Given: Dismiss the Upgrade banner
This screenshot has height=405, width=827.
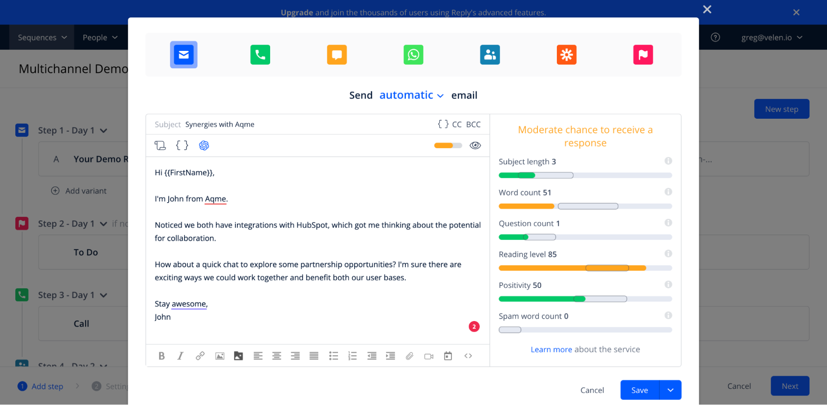Looking at the screenshot, I should tap(796, 12).
